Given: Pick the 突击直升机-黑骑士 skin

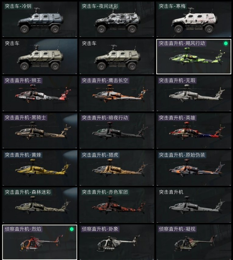Looking at the screenshot, I should click(x=40, y=131).
